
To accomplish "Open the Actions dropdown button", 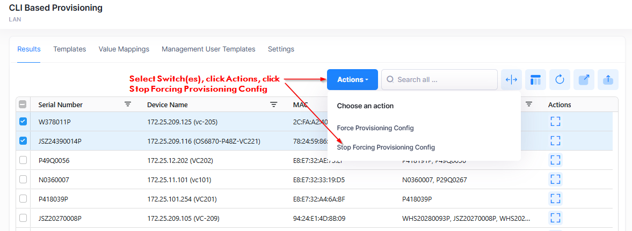I will point(352,80).
